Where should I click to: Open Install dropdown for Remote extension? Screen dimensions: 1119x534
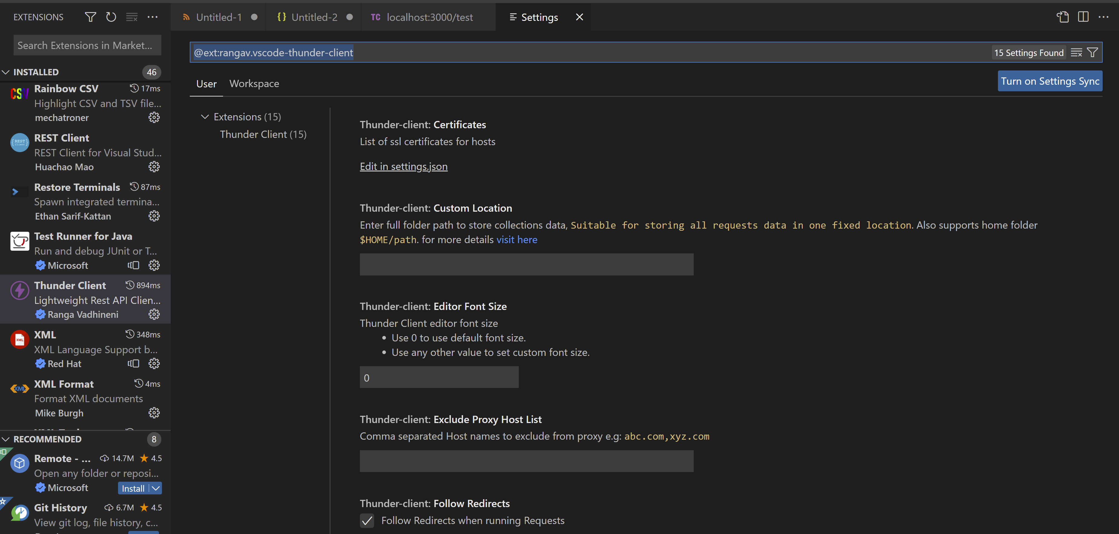[156, 488]
